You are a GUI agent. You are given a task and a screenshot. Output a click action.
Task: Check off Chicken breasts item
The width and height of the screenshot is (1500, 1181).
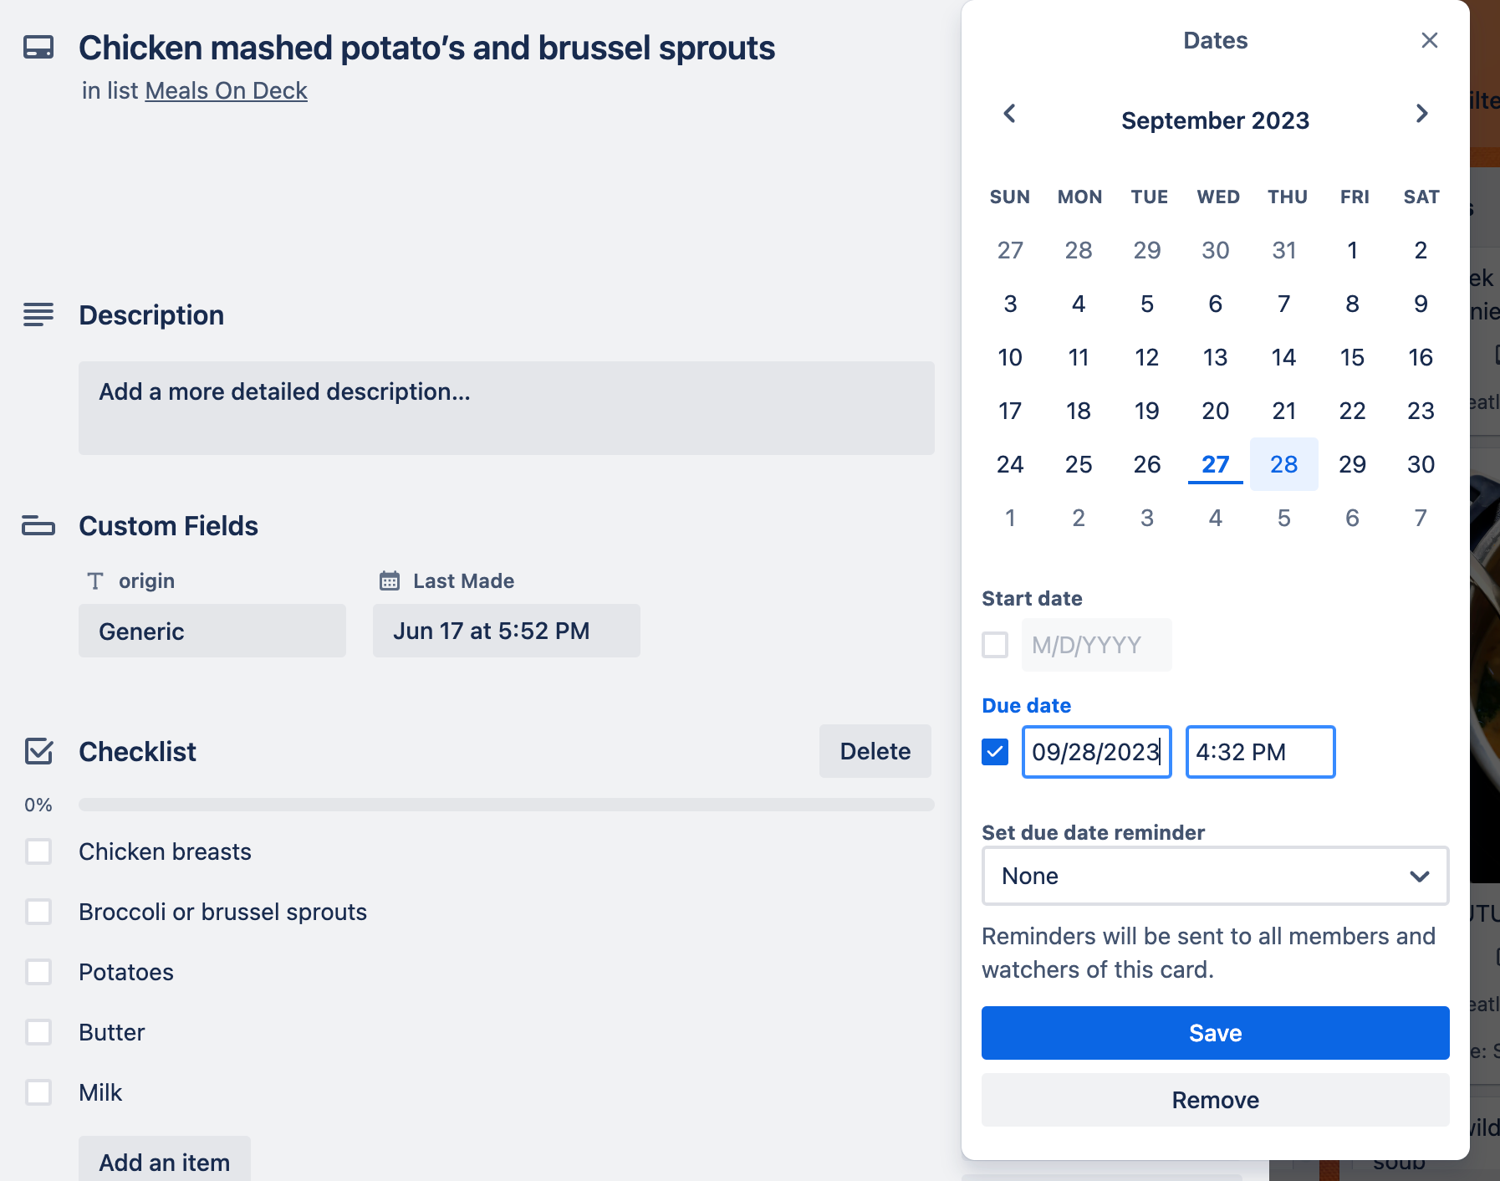coord(38,851)
